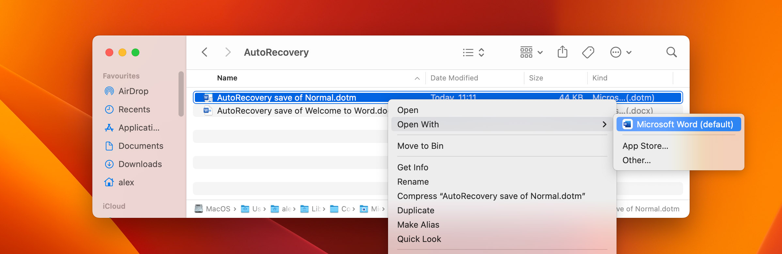The height and width of the screenshot is (254, 782).
Task: Open Applications in the sidebar
Action: click(x=139, y=128)
